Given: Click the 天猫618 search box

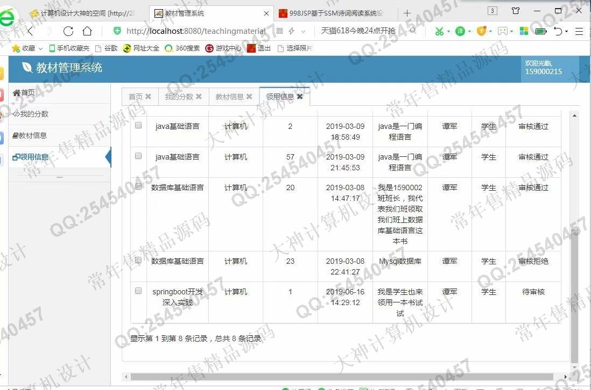Looking at the screenshot, I should click(x=358, y=31).
